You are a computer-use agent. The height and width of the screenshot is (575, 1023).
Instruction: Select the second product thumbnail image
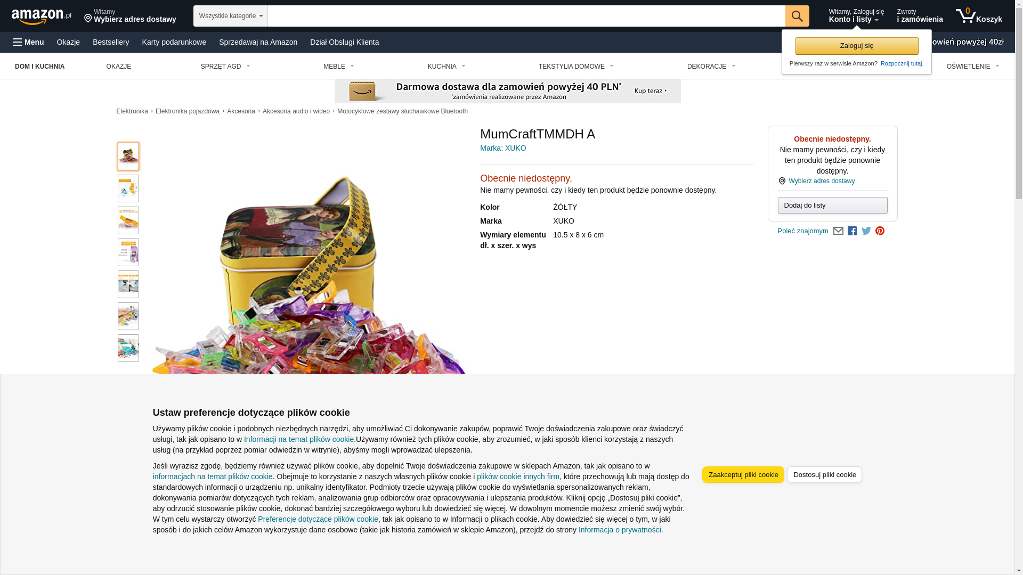pos(128,188)
